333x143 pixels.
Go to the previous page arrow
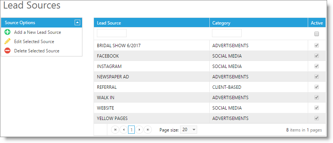pyautogui.click(x=124, y=130)
